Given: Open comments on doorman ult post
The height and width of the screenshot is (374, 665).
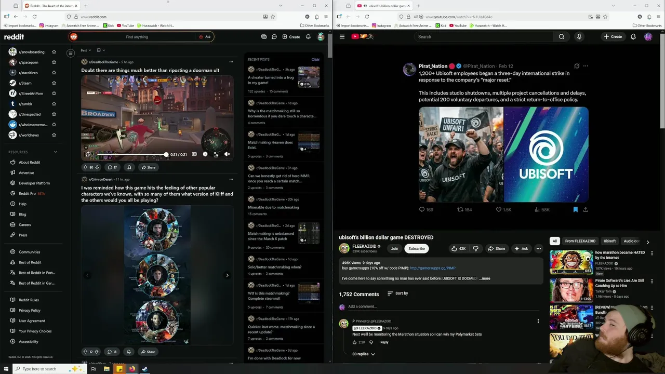Looking at the screenshot, I should tap(112, 167).
